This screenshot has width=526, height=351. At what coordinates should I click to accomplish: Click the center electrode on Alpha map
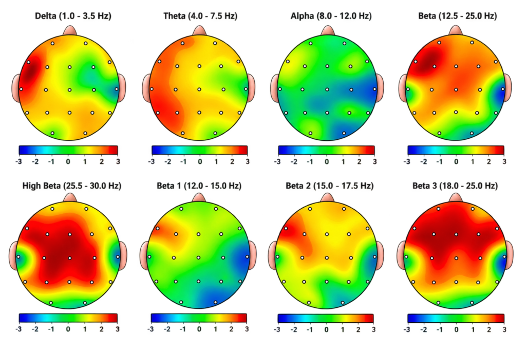pos(327,89)
